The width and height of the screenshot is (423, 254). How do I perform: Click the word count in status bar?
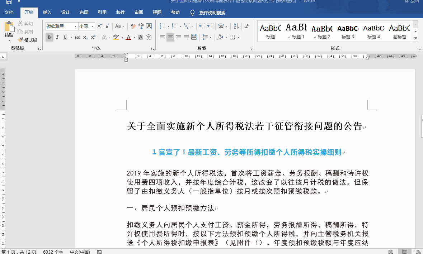pyautogui.click(x=52, y=251)
